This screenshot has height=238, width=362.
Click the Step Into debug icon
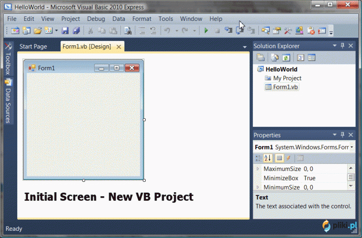229,30
